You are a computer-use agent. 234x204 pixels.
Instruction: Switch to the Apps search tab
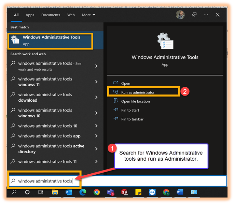[30, 15]
